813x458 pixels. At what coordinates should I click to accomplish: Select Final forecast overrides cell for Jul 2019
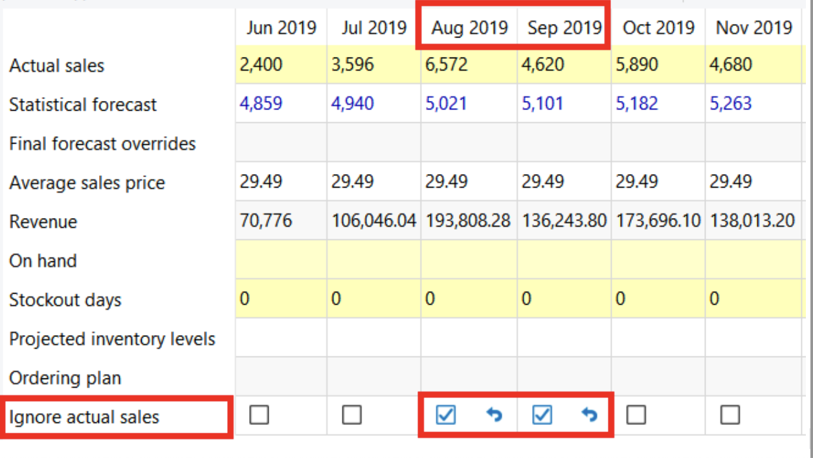(x=373, y=143)
